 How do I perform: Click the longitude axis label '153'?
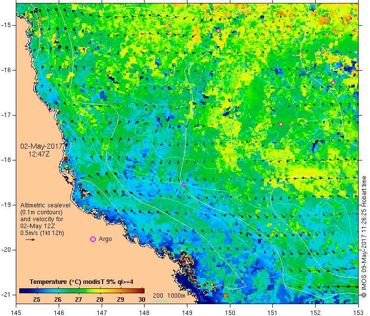click(x=358, y=313)
